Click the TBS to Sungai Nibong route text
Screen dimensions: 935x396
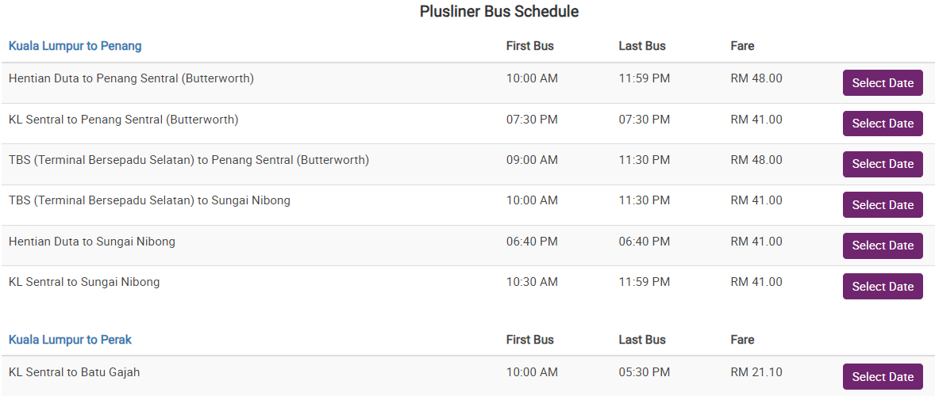pyautogui.click(x=149, y=200)
